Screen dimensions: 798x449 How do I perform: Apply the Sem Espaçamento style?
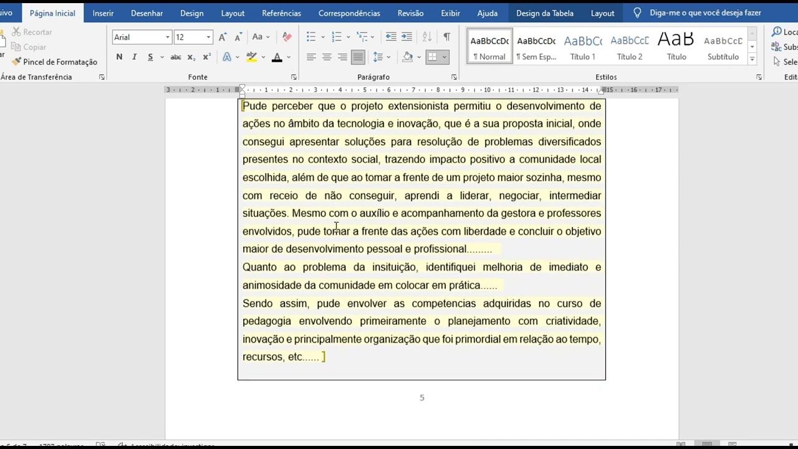click(x=536, y=46)
